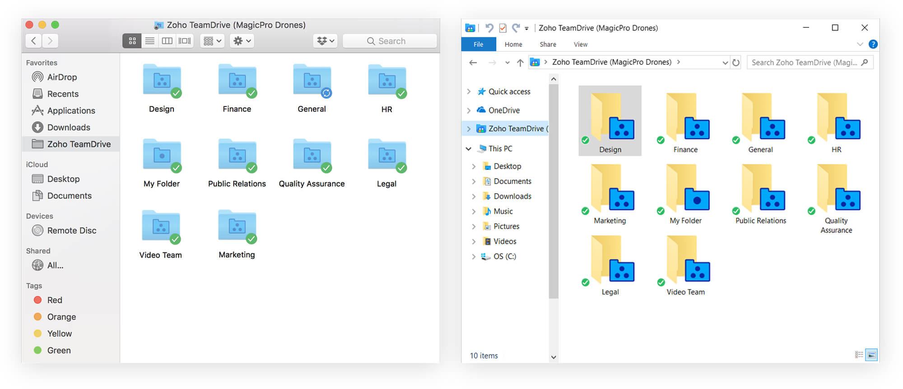The width and height of the screenshot is (903, 389).
Task: Go back using Finder back button
Action: pyautogui.click(x=34, y=41)
